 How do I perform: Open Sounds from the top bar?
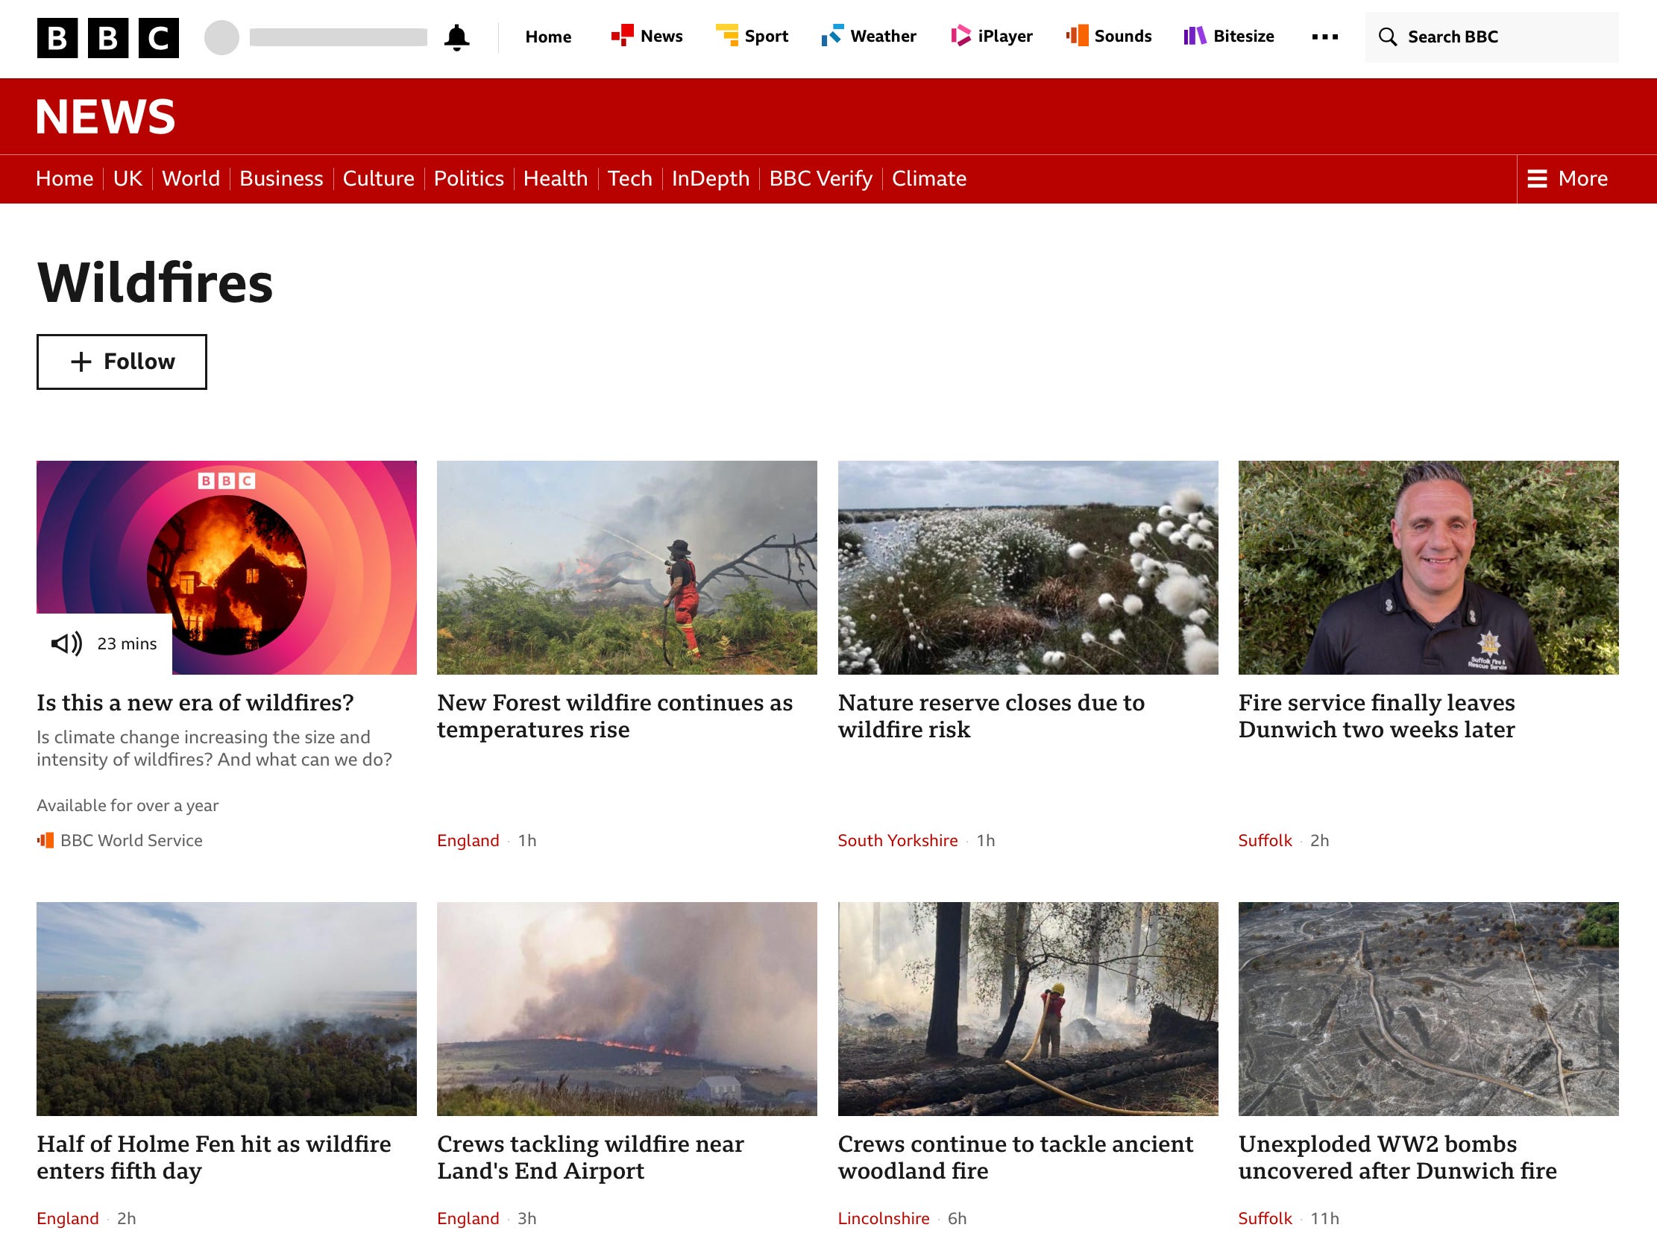click(1109, 36)
